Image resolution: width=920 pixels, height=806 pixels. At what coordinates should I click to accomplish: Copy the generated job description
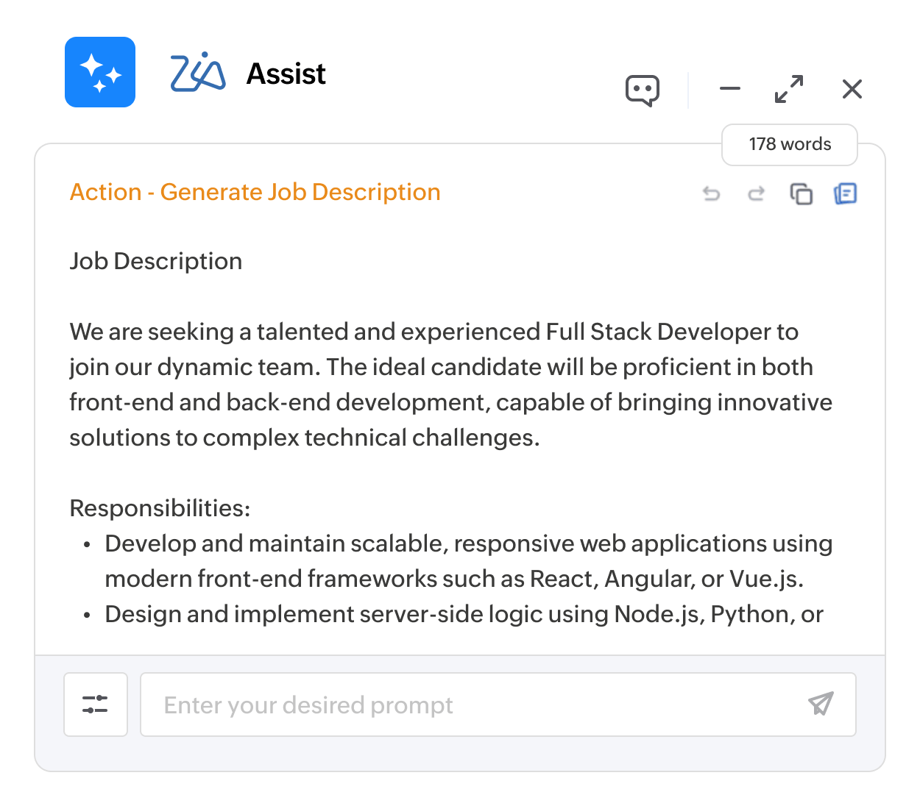801,193
